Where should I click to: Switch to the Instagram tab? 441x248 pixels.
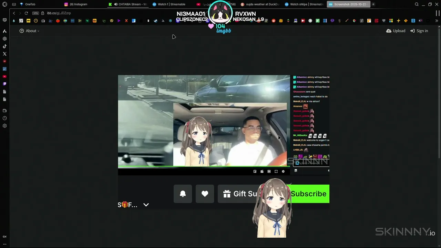84,4
